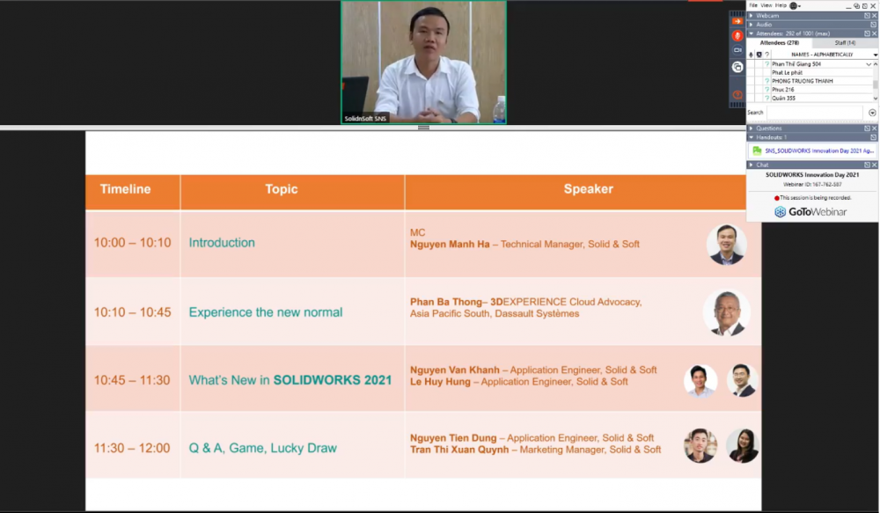Expand the Audio pane
This screenshot has width=880, height=513.
(x=751, y=25)
